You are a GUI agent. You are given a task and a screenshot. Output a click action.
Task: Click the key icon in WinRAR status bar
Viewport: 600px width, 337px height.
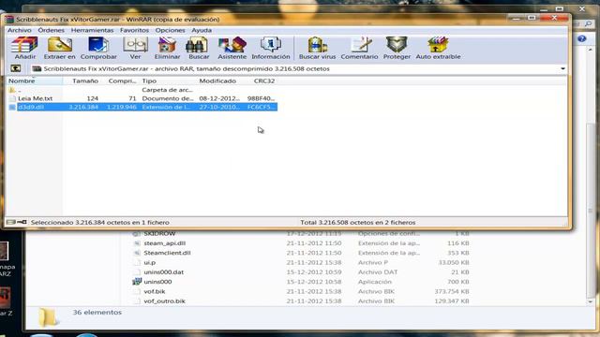coord(22,222)
